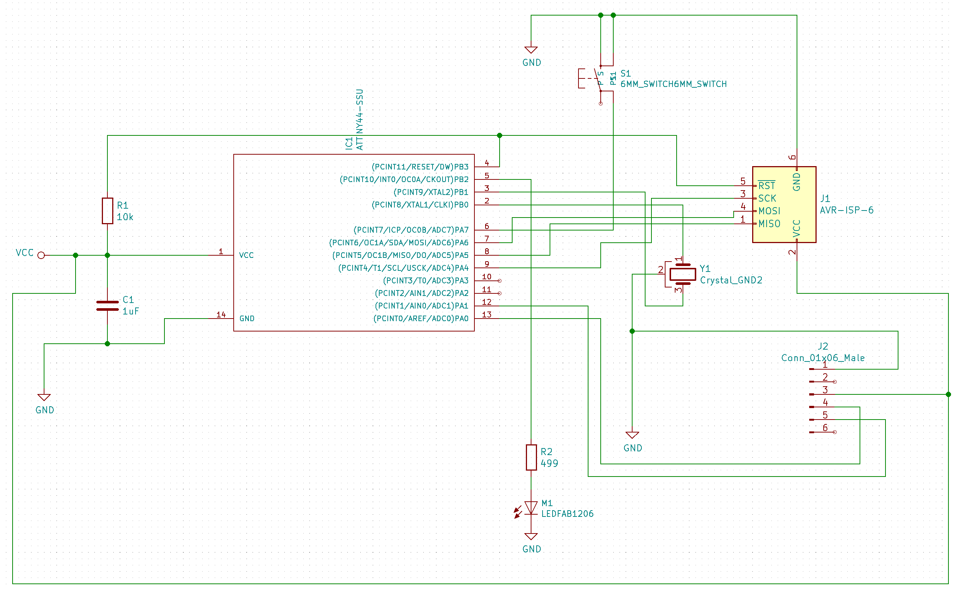954x589 pixels.
Task: Click the IC1 reference label
Action: (x=349, y=143)
